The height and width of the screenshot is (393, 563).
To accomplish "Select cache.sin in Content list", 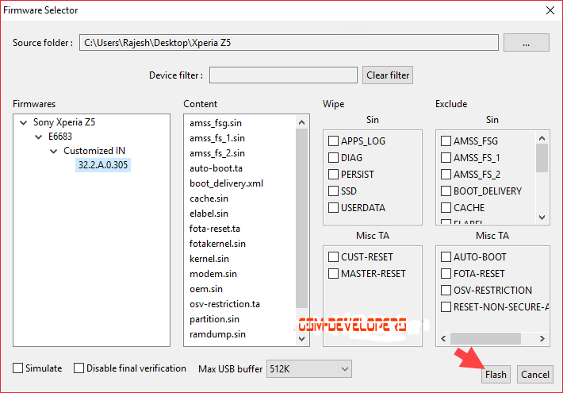I will click(x=209, y=198).
